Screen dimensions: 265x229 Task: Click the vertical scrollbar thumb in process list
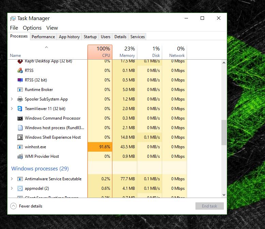point(224,132)
